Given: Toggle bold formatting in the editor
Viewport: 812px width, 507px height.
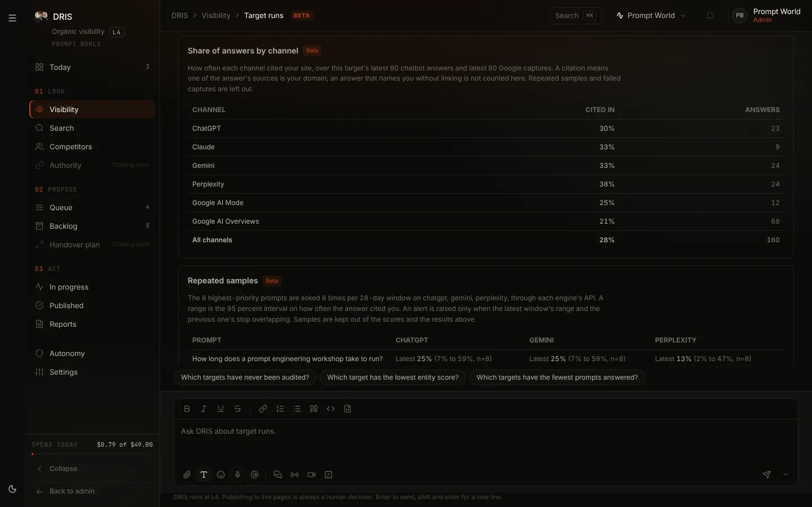Looking at the screenshot, I should (x=187, y=409).
